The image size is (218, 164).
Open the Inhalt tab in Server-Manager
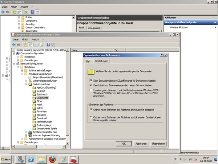[x=82, y=28]
